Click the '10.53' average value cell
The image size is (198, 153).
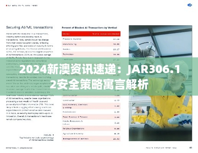pos(116,139)
